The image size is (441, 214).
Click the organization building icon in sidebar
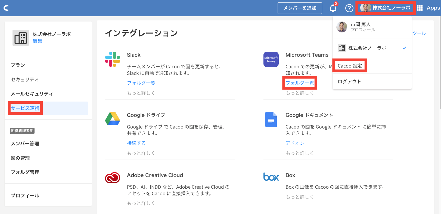tap(21, 38)
